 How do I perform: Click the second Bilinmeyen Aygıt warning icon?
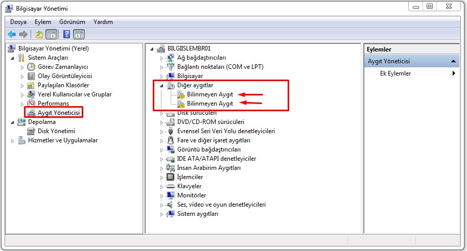(x=180, y=104)
